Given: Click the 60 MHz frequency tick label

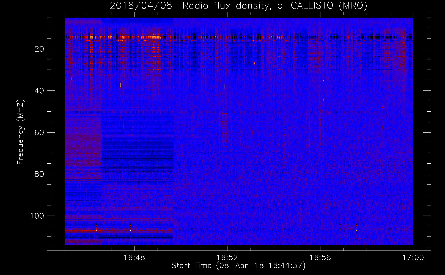Looking at the screenshot, I should [39, 133].
